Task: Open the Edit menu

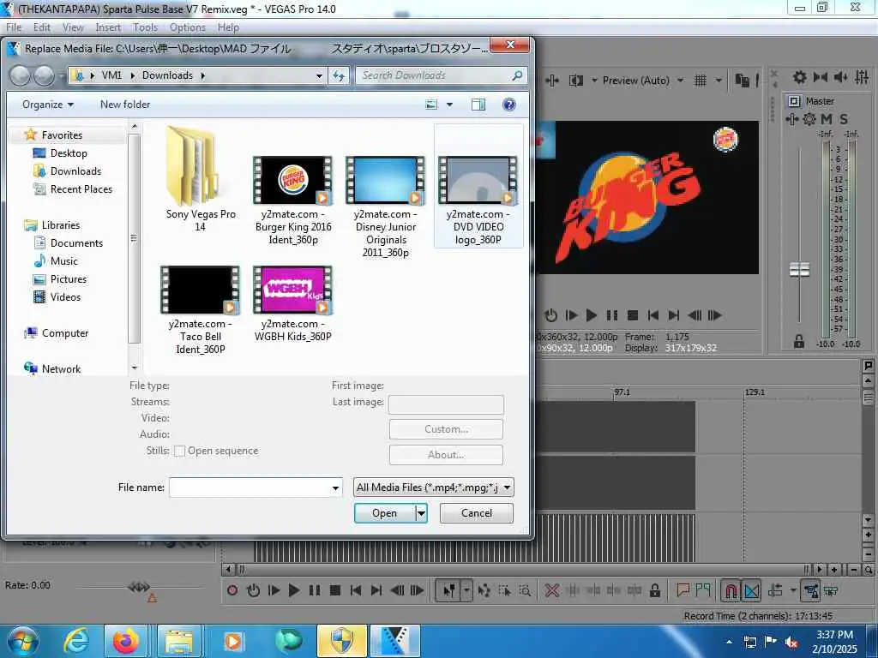Action: point(41,27)
